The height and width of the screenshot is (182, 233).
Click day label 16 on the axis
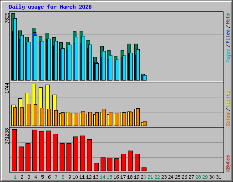[116, 177]
